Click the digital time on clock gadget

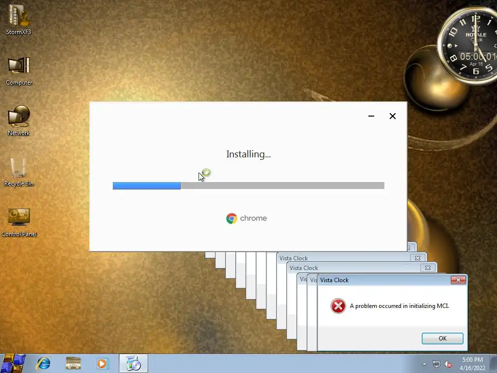[478, 56]
